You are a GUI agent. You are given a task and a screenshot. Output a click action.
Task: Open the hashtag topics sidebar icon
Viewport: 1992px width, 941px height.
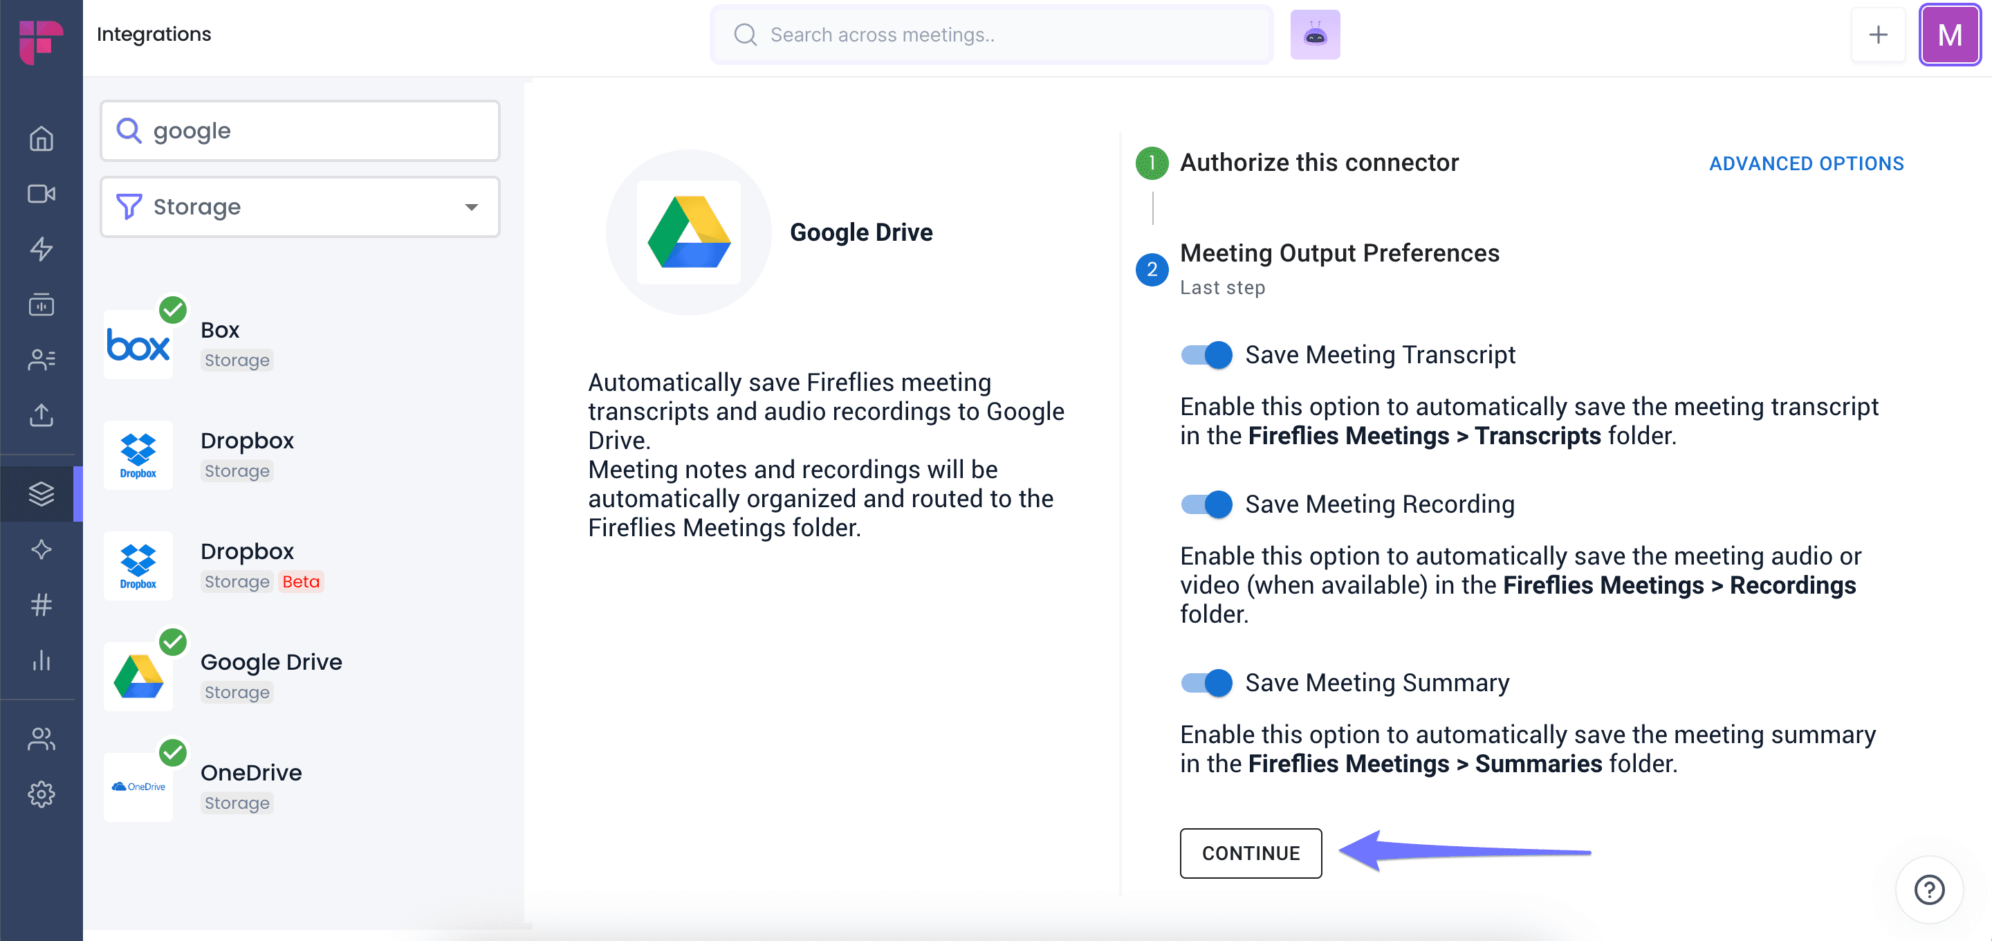(x=41, y=604)
